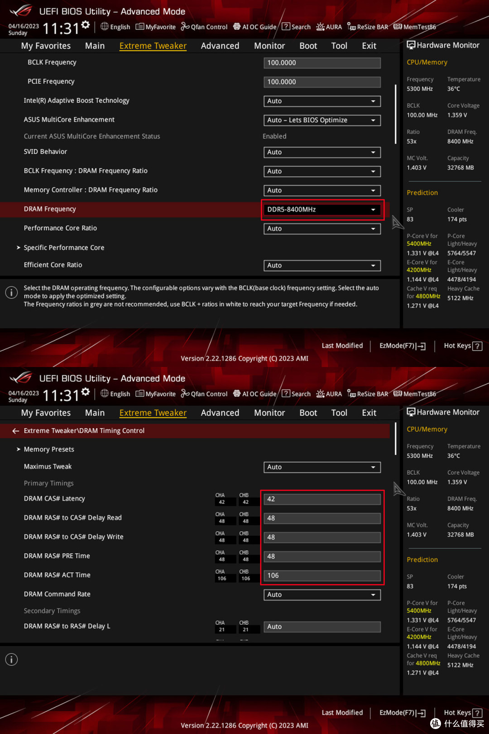The height and width of the screenshot is (734, 489).
Task: Launch MemTest86 from DRAM Frequency screen
Action: tap(415, 27)
